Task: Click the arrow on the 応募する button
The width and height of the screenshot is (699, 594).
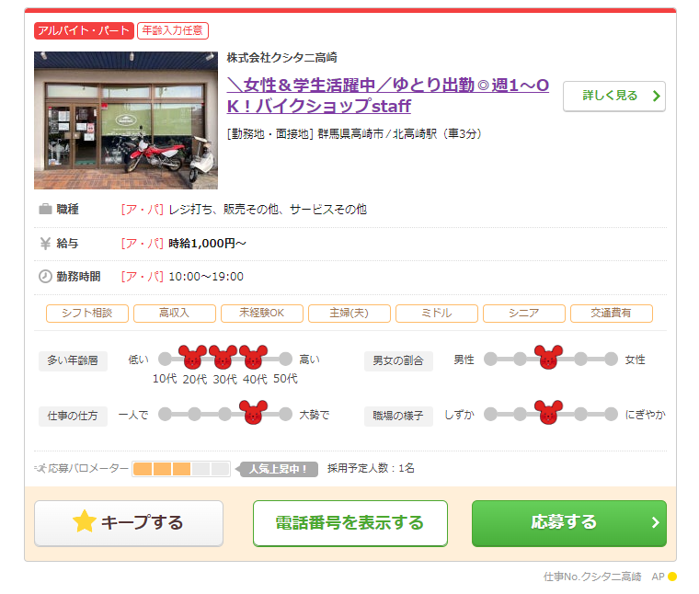Action: coord(655,523)
